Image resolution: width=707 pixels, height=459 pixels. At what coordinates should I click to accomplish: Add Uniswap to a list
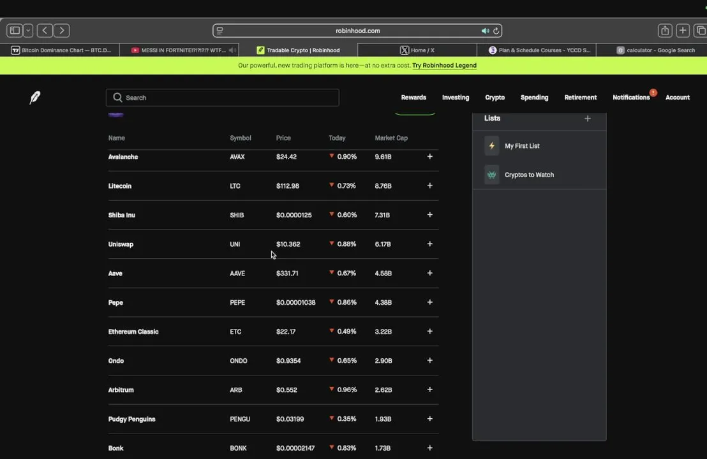point(429,244)
